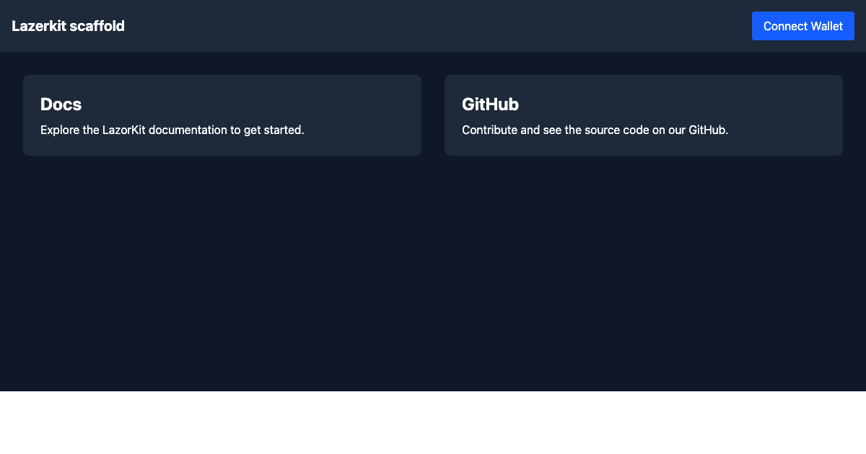Image resolution: width=866 pixels, height=454 pixels.
Task: Connect a wallet via the blue button
Action: point(802,26)
